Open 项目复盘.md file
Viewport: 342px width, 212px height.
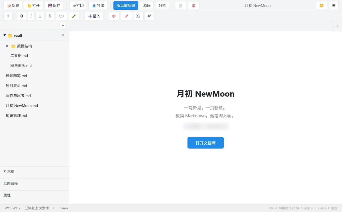(16, 86)
